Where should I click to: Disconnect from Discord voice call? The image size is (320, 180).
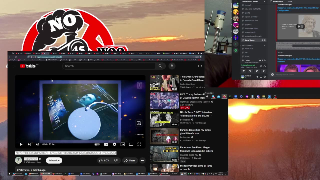click(265, 66)
